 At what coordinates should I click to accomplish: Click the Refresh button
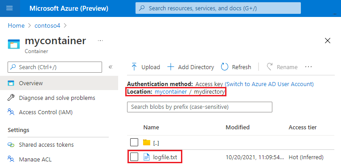coord(236,67)
